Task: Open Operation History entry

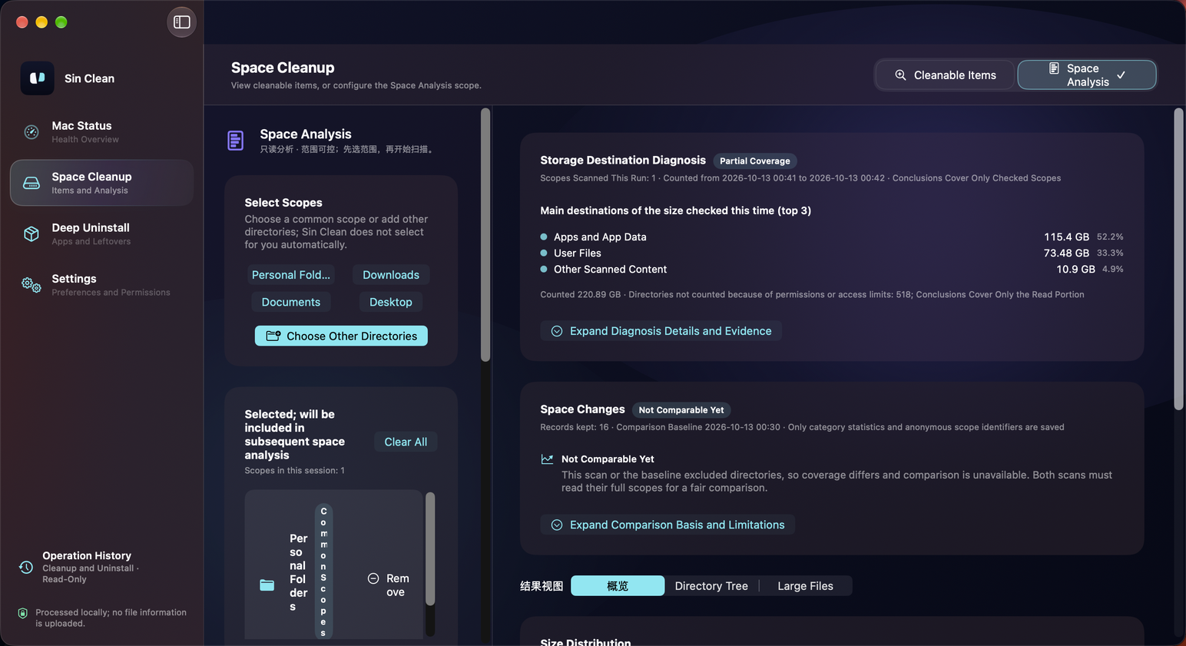Action: pos(101,567)
